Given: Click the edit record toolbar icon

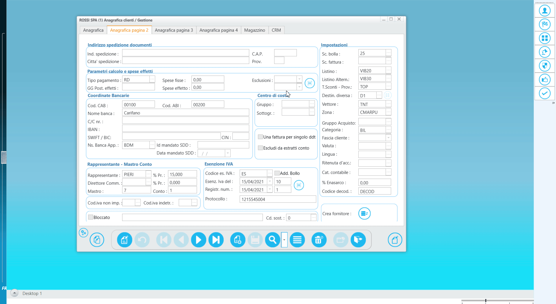Looking at the screenshot, I should (x=124, y=240).
